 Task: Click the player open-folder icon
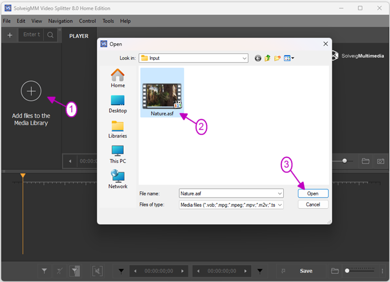365,161
